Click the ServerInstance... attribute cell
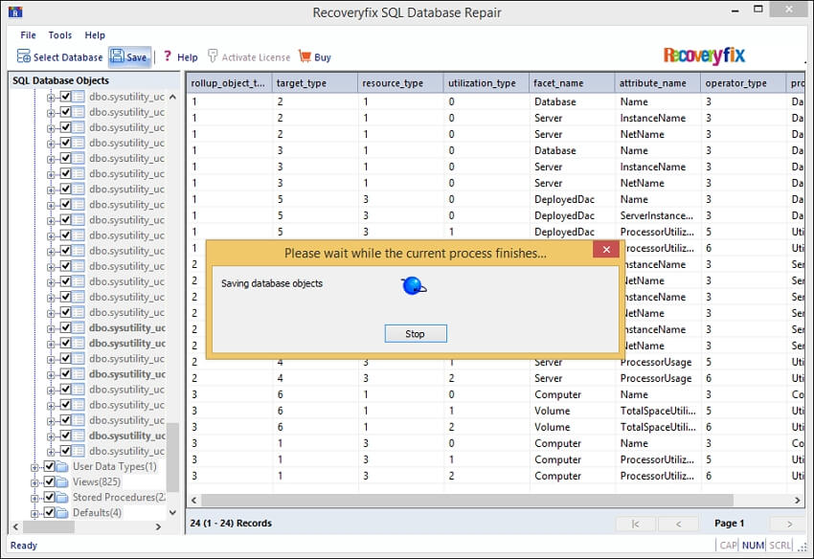The height and width of the screenshot is (559, 814). [x=658, y=215]
